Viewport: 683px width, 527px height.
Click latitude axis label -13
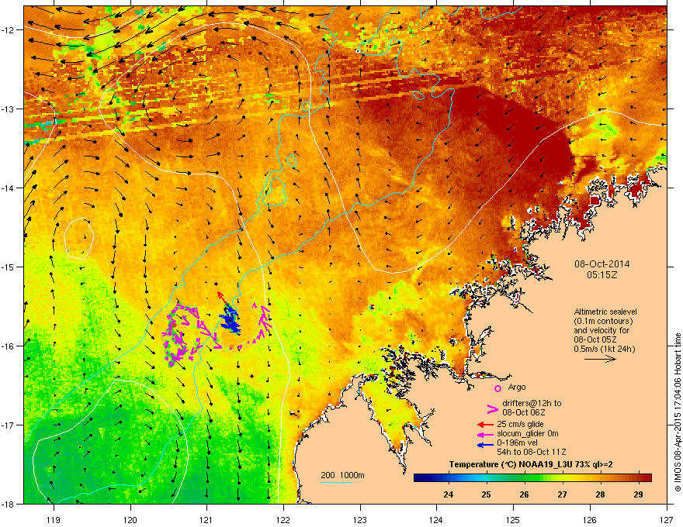click(9, 109)
